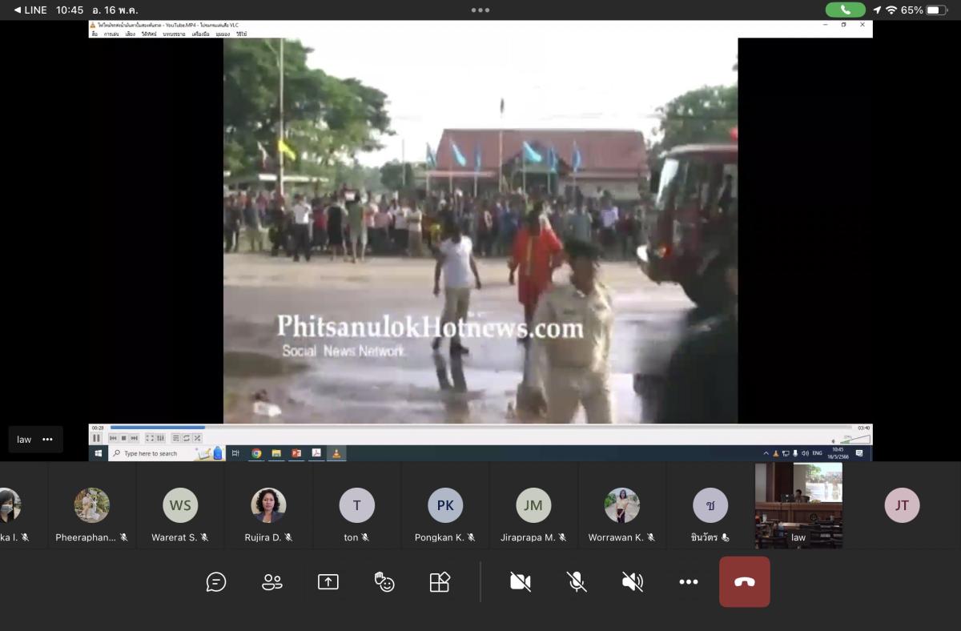This screenshot has height=631, width=961.
Task: Open VLC Video menu (วิดีทัศน์)
Action: click(149, 34)
